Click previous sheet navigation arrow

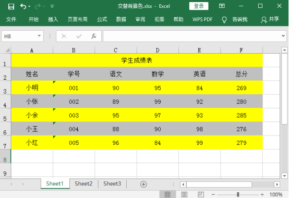pos(11,184)
